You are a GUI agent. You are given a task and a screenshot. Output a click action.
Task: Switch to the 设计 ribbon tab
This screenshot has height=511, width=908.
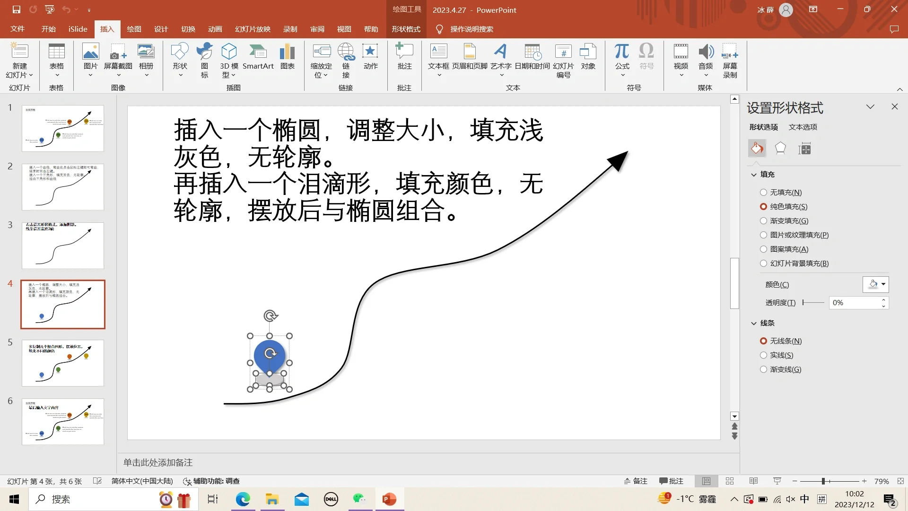point(161,29)
